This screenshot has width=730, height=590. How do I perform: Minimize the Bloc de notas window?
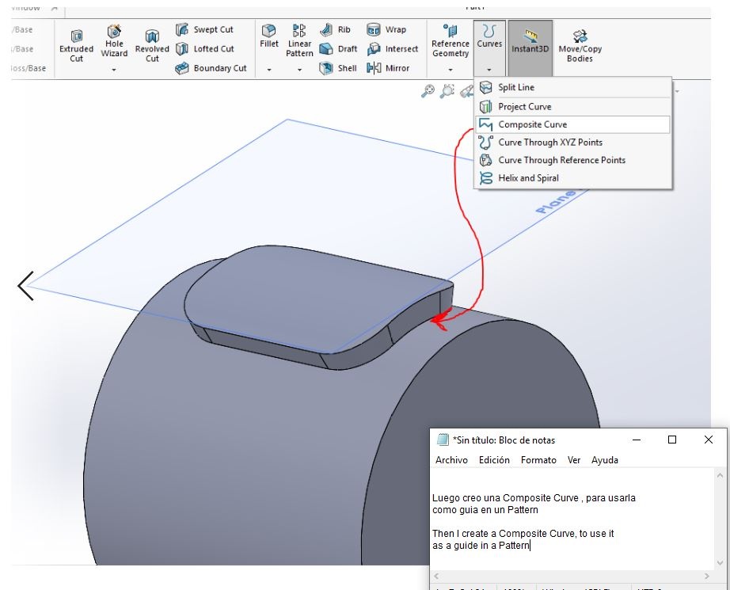637,440
